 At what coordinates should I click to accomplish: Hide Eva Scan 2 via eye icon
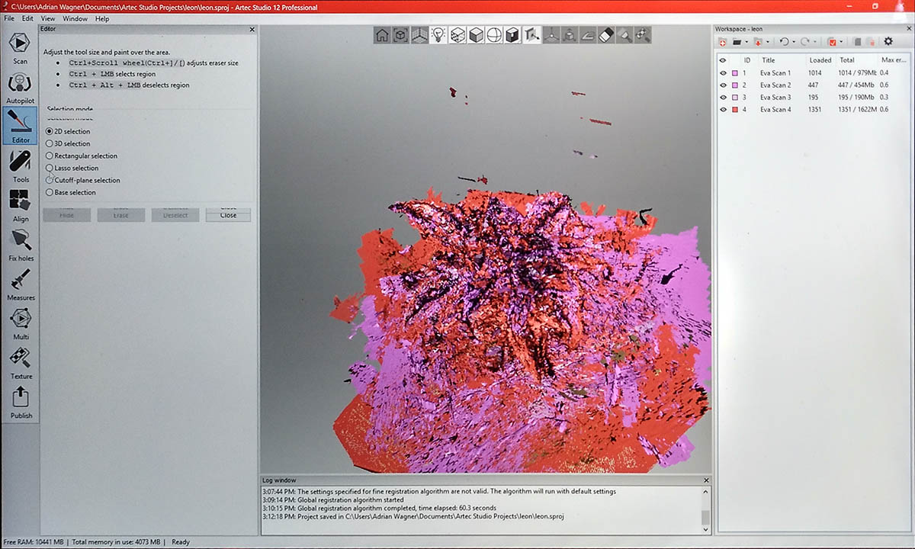coord(723,85)
